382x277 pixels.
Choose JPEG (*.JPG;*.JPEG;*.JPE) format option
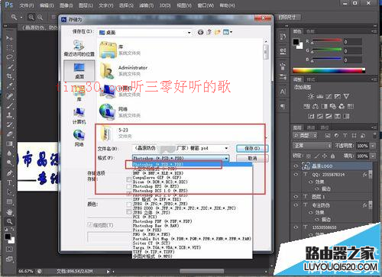tap(160, 204)
